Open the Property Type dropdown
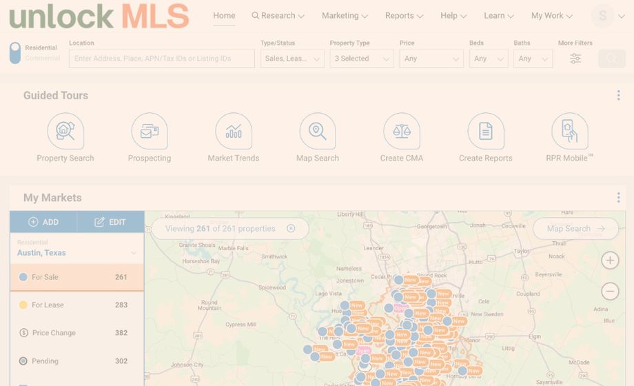634x386 pixels. pos(361,59)
